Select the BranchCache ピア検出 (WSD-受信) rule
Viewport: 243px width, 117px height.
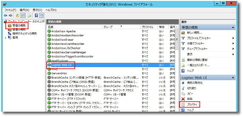click(111, 82)
